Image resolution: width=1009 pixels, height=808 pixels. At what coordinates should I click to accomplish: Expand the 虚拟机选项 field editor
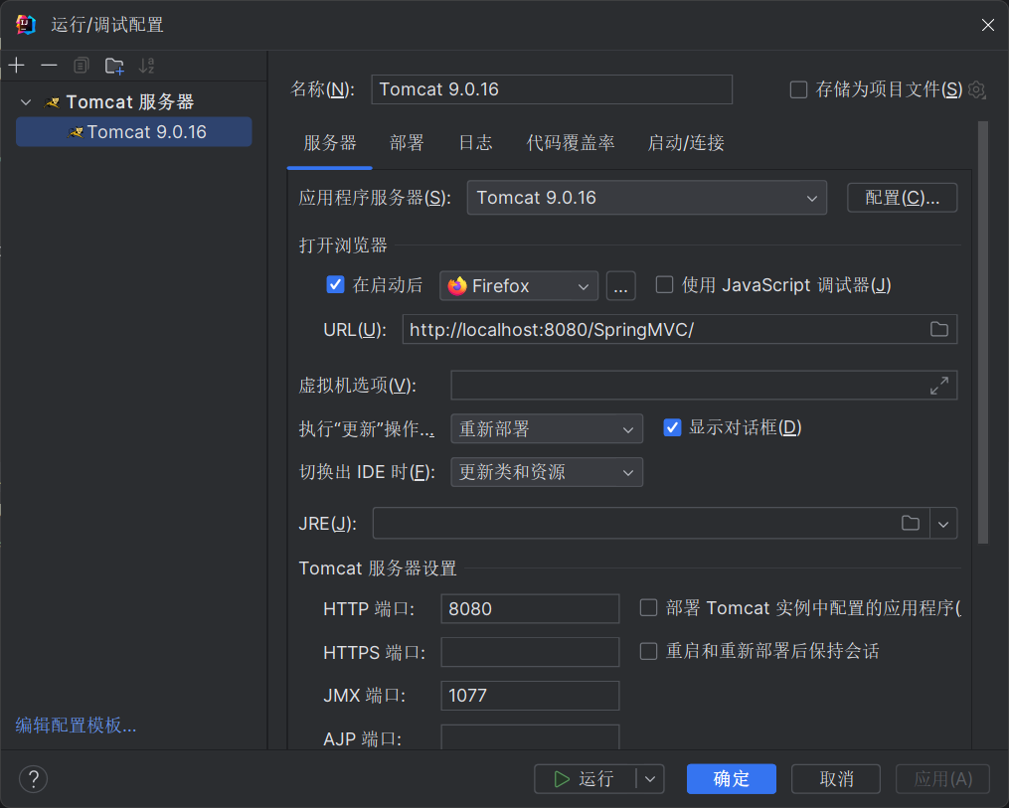click(938, 386)
